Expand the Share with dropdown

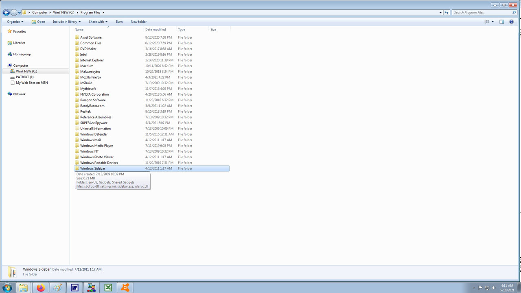[97, 22]
